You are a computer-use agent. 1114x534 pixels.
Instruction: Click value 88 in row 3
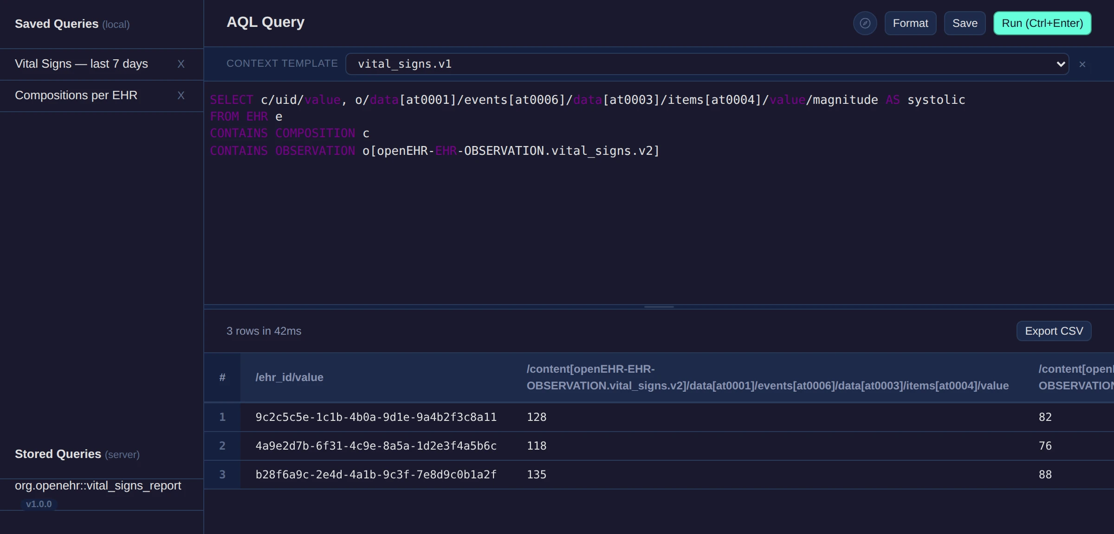click(x=1045, y=475)
